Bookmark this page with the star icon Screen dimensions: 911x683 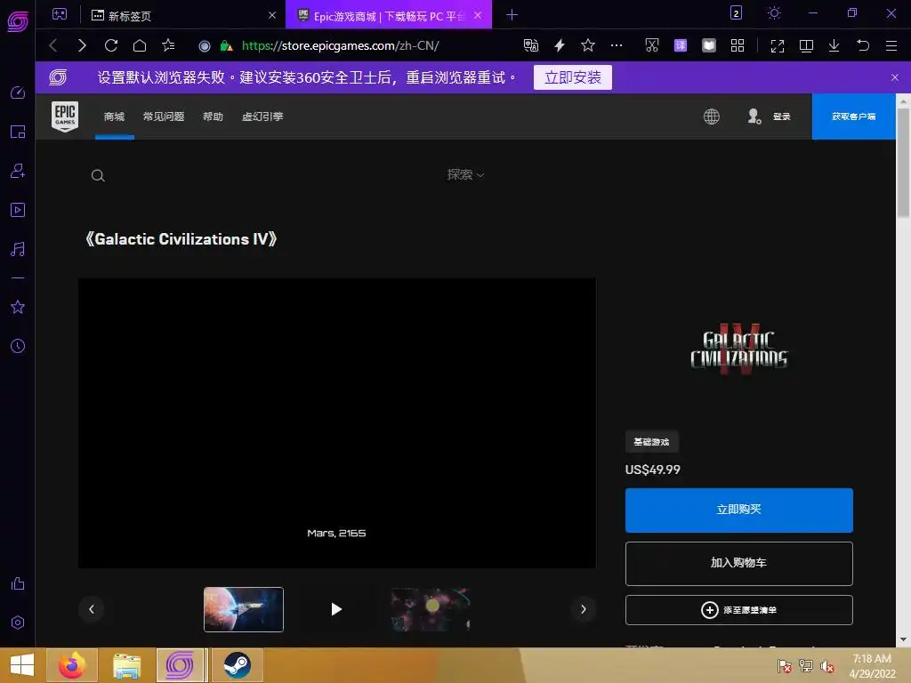pos(588,45)
